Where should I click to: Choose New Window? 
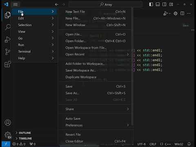click(x=95, y=25)
